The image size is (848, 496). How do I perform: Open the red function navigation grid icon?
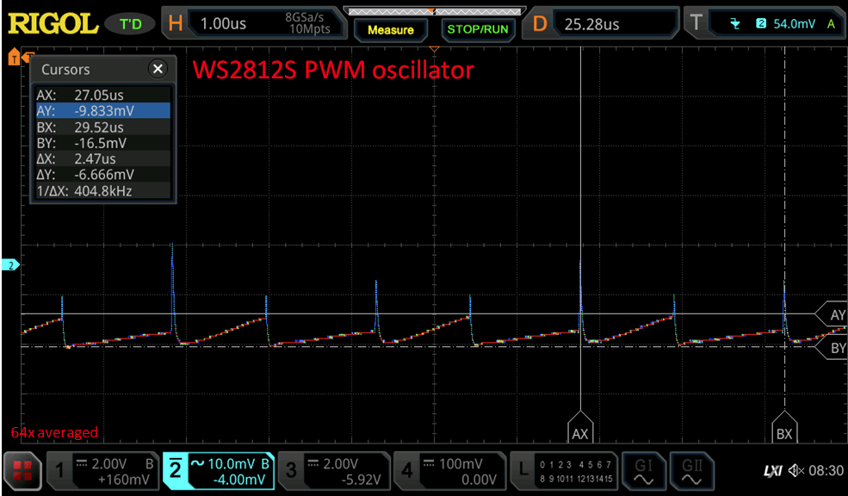(23, 471)
